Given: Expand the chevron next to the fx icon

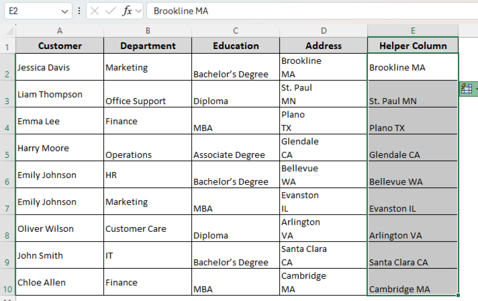Looking at the screenshot, I should coord(139,11).
